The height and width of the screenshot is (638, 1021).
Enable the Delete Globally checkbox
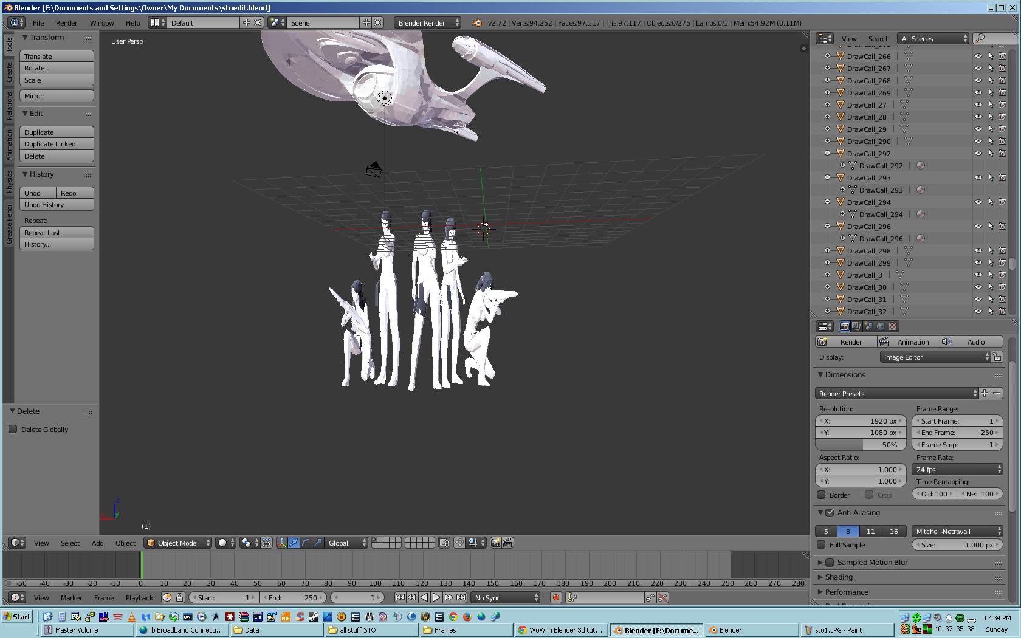point(13,430)
